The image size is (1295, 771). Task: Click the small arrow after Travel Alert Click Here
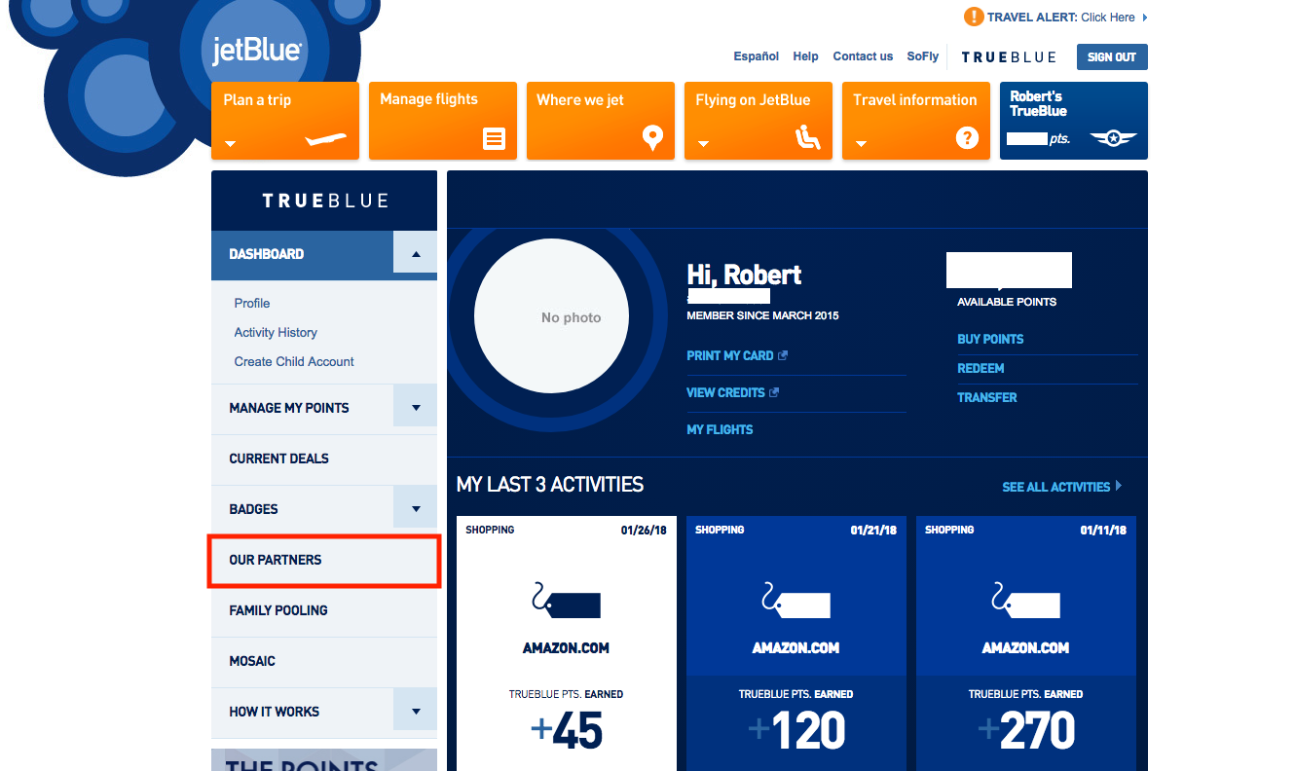(x=1144, y=18)
